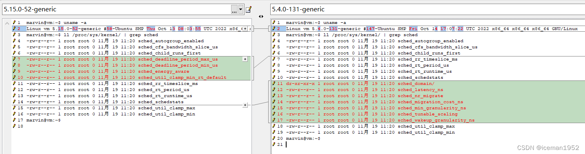Click left text 'sched_util_clamp_max'
This screenshot has width=585, height=154.
(x=167, y=108)
